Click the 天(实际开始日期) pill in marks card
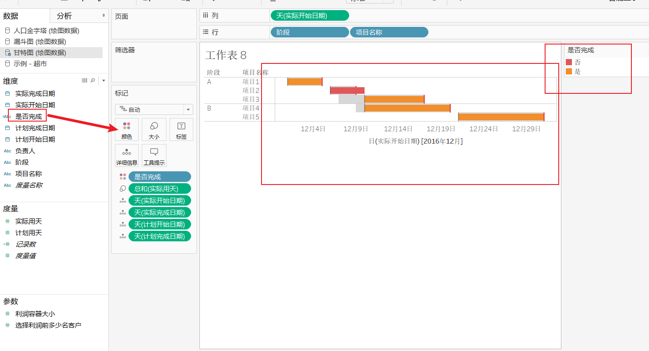This screenshot has width=649, height=351. (x=160, y=200)
